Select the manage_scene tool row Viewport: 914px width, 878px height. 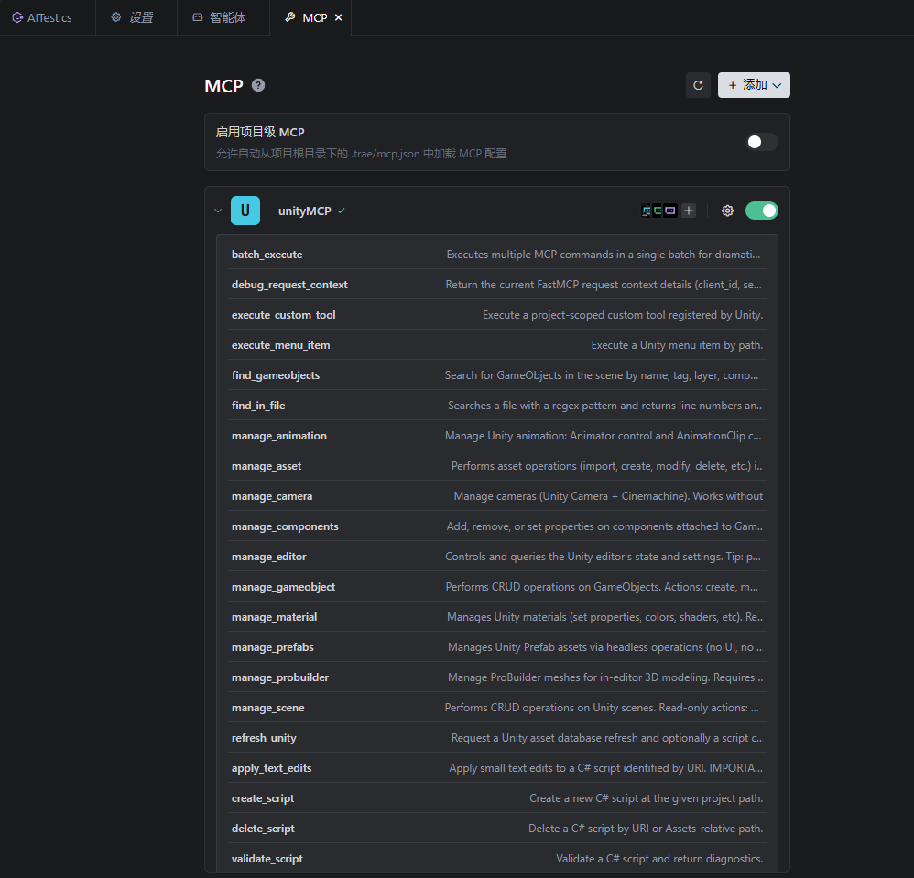click(x=496, y=708)
